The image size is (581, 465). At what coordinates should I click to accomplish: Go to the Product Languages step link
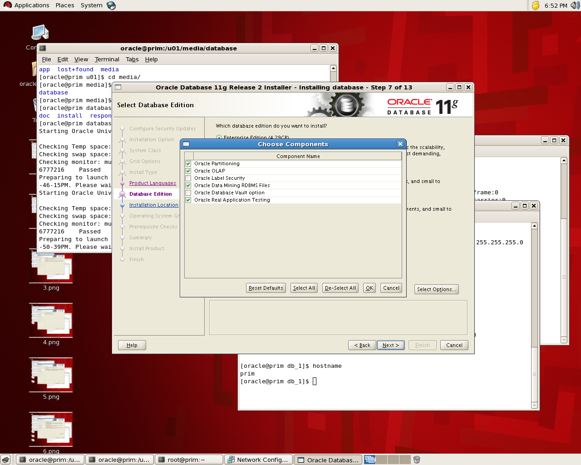coord(153,183)
